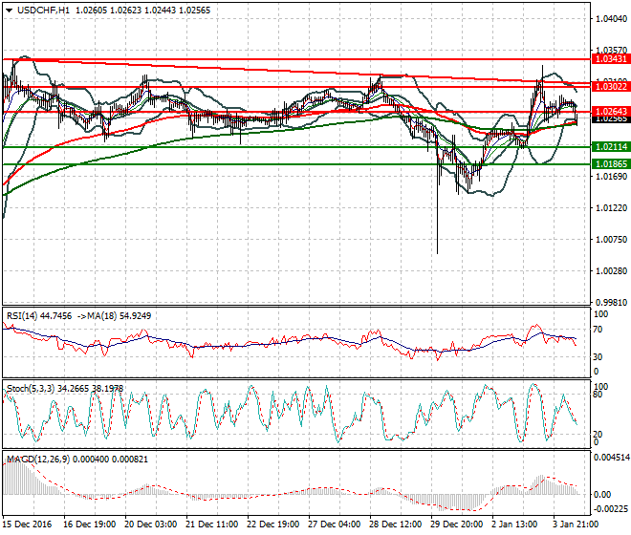Image resolution: width=631 pixels, height=535 pixels.
Task: Select the Stoch(5,3,3) indicator label
Action: (31, 389)
